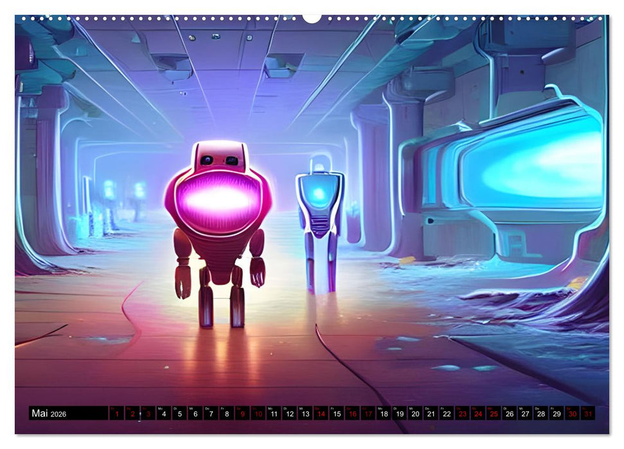Image resolution: width=624 pixels, height=449 pixels.
Task: Choose day 20 in the date strip
Action: tap(415, 414)
